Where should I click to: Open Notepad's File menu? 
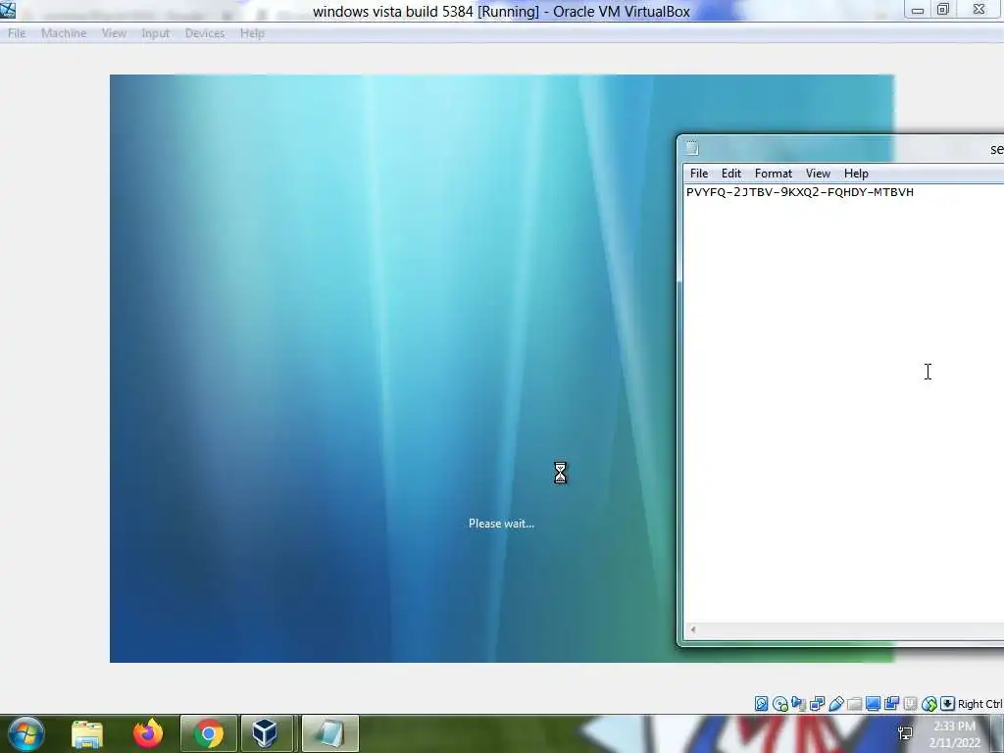pyautogui.click(x=698, y=174)
